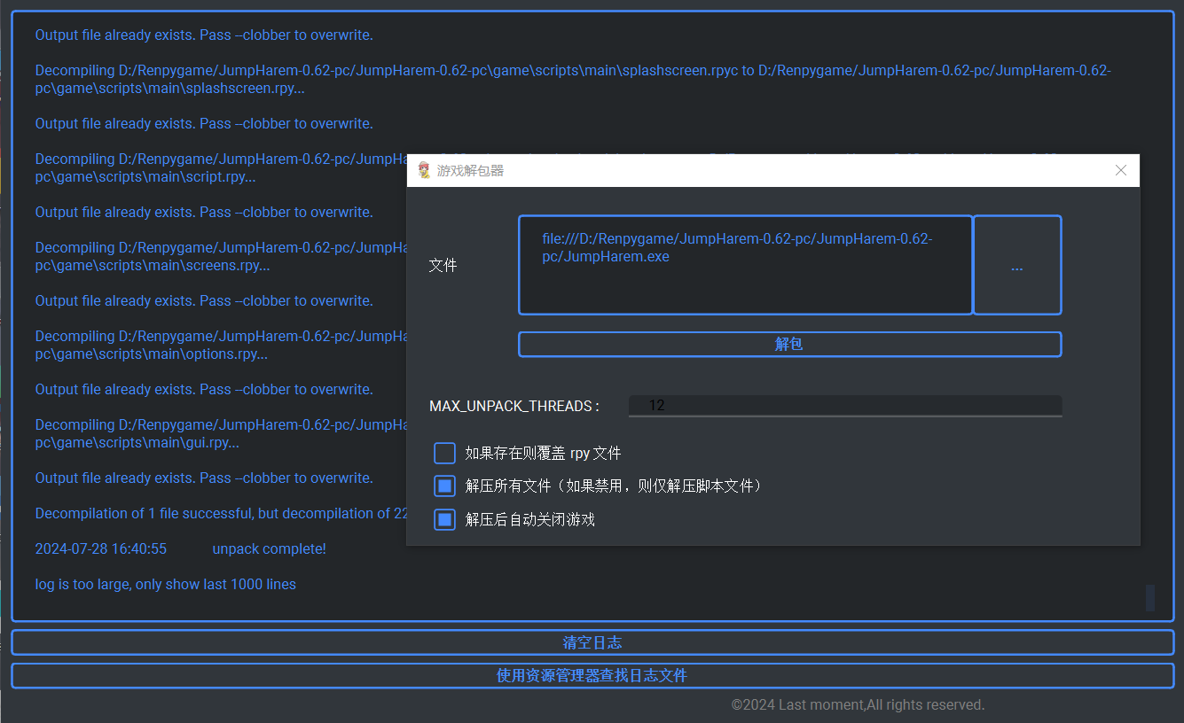Screen dimensions: 1184x723
Task: Click 使用资源管理器查找日志文件 button
Action: 592,676
